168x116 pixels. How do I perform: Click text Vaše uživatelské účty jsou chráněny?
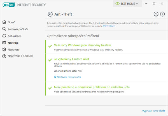89,92
